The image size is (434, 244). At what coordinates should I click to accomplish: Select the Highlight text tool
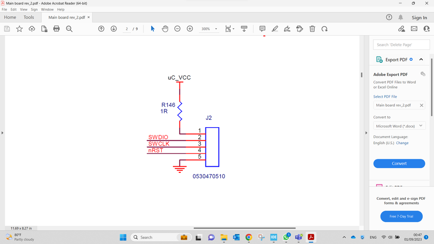[275, 29]
